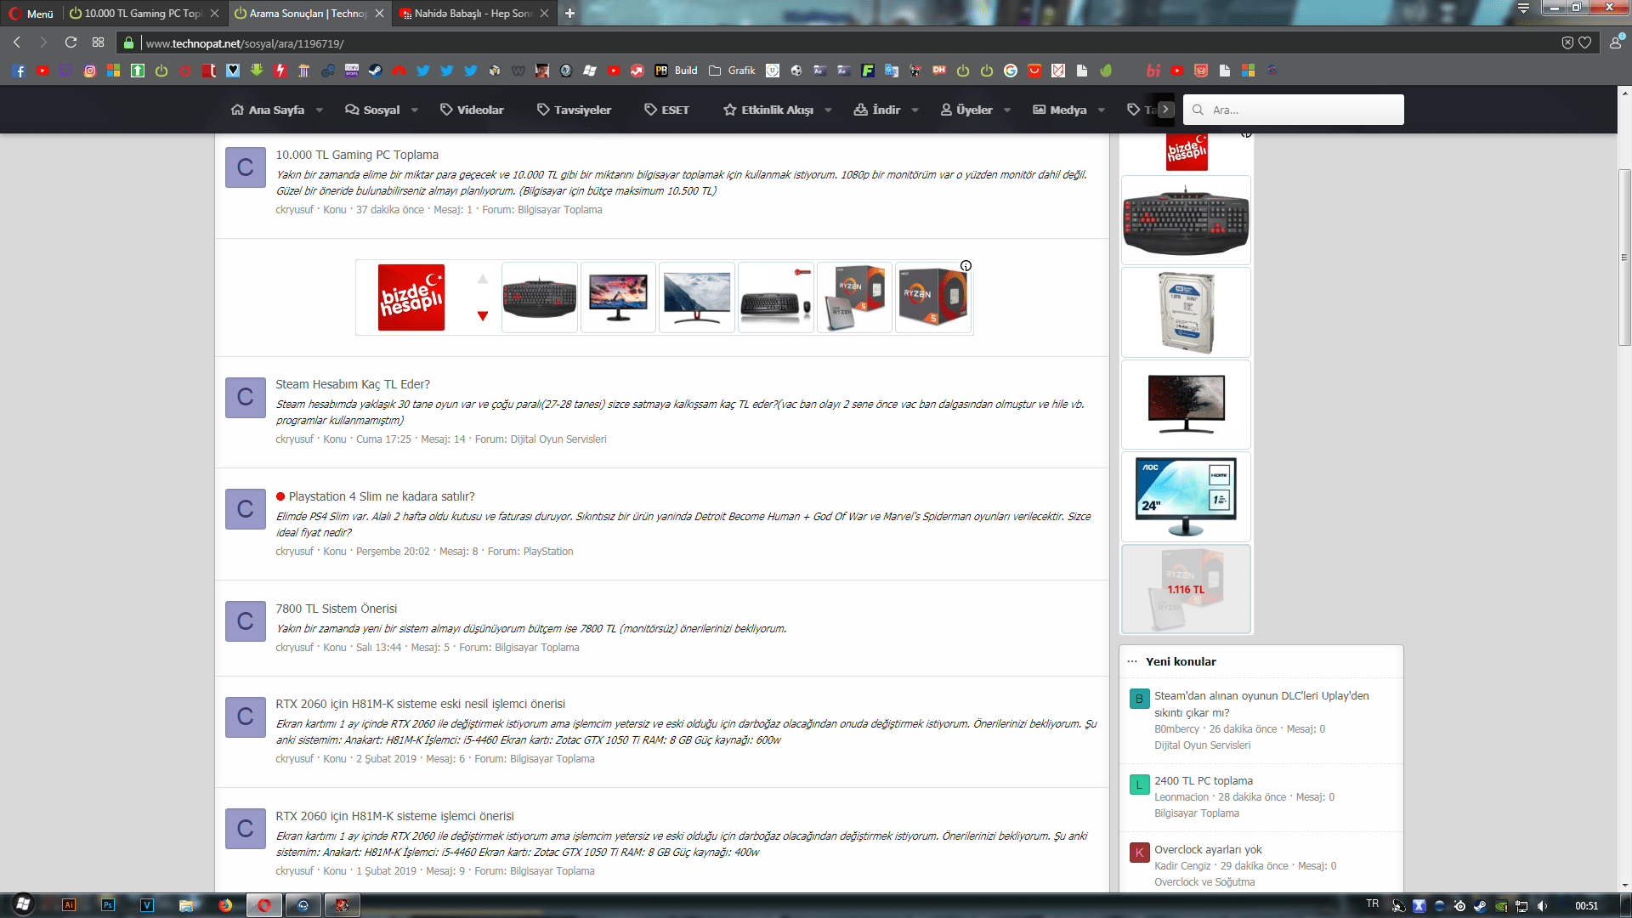Click the Steam bookmark icon
Image resolution: width=1632 pixels, height=918 pixels.
point(375,71)
